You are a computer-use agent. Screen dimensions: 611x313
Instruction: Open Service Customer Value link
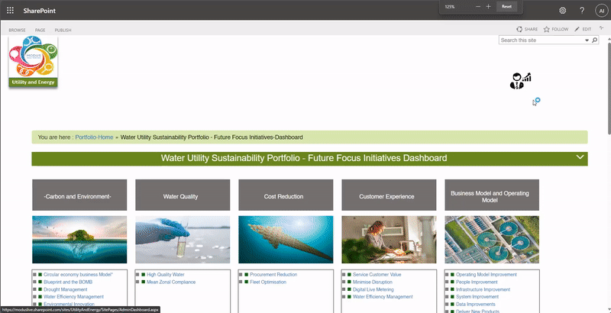(x=377, y=275)
